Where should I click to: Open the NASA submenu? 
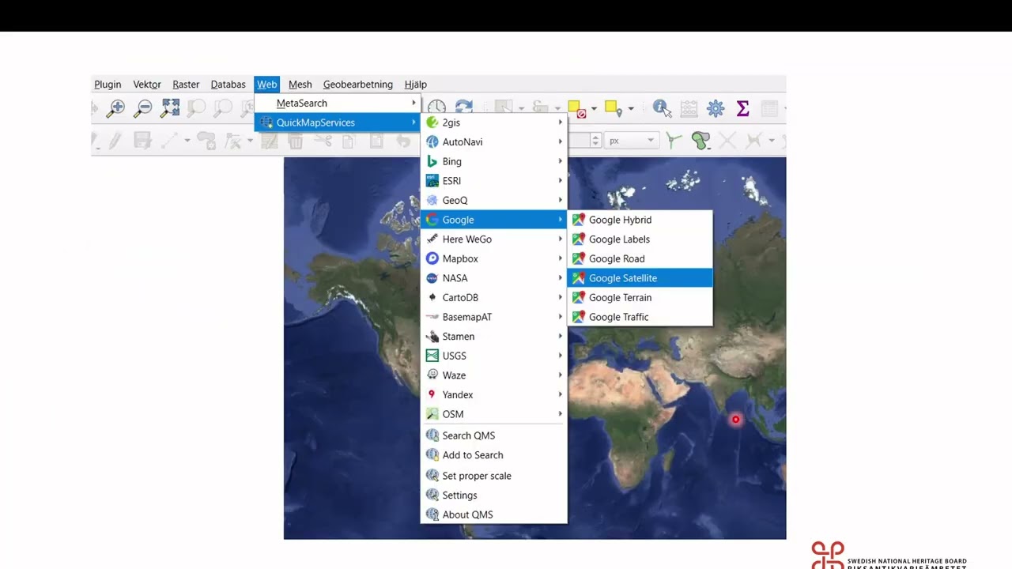(493, 278)
